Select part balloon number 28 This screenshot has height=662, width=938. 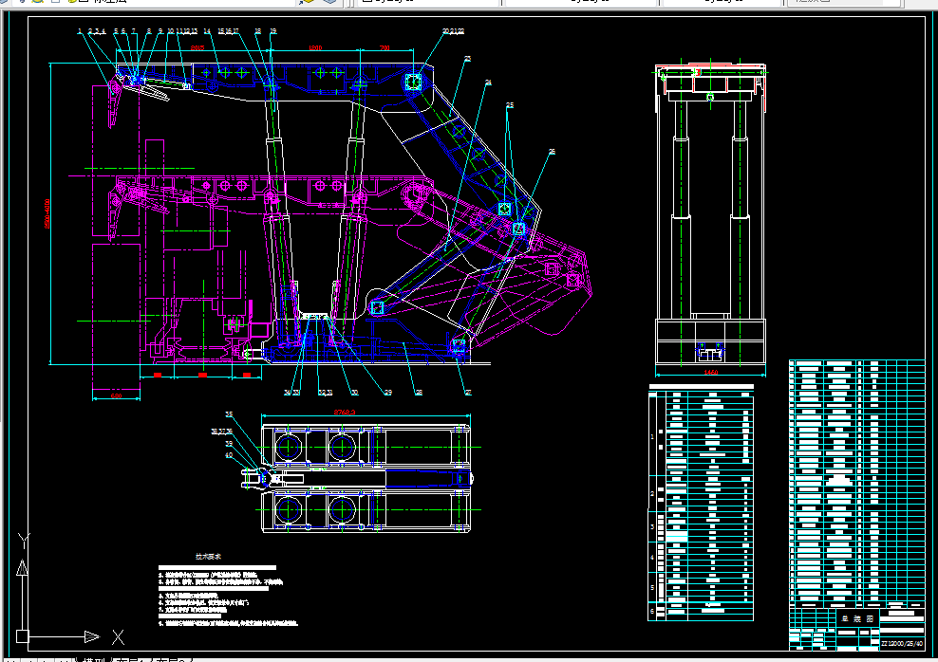point(419,393)
